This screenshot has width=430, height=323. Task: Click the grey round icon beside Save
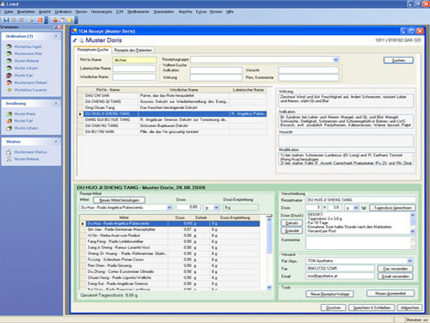point(14,20)
